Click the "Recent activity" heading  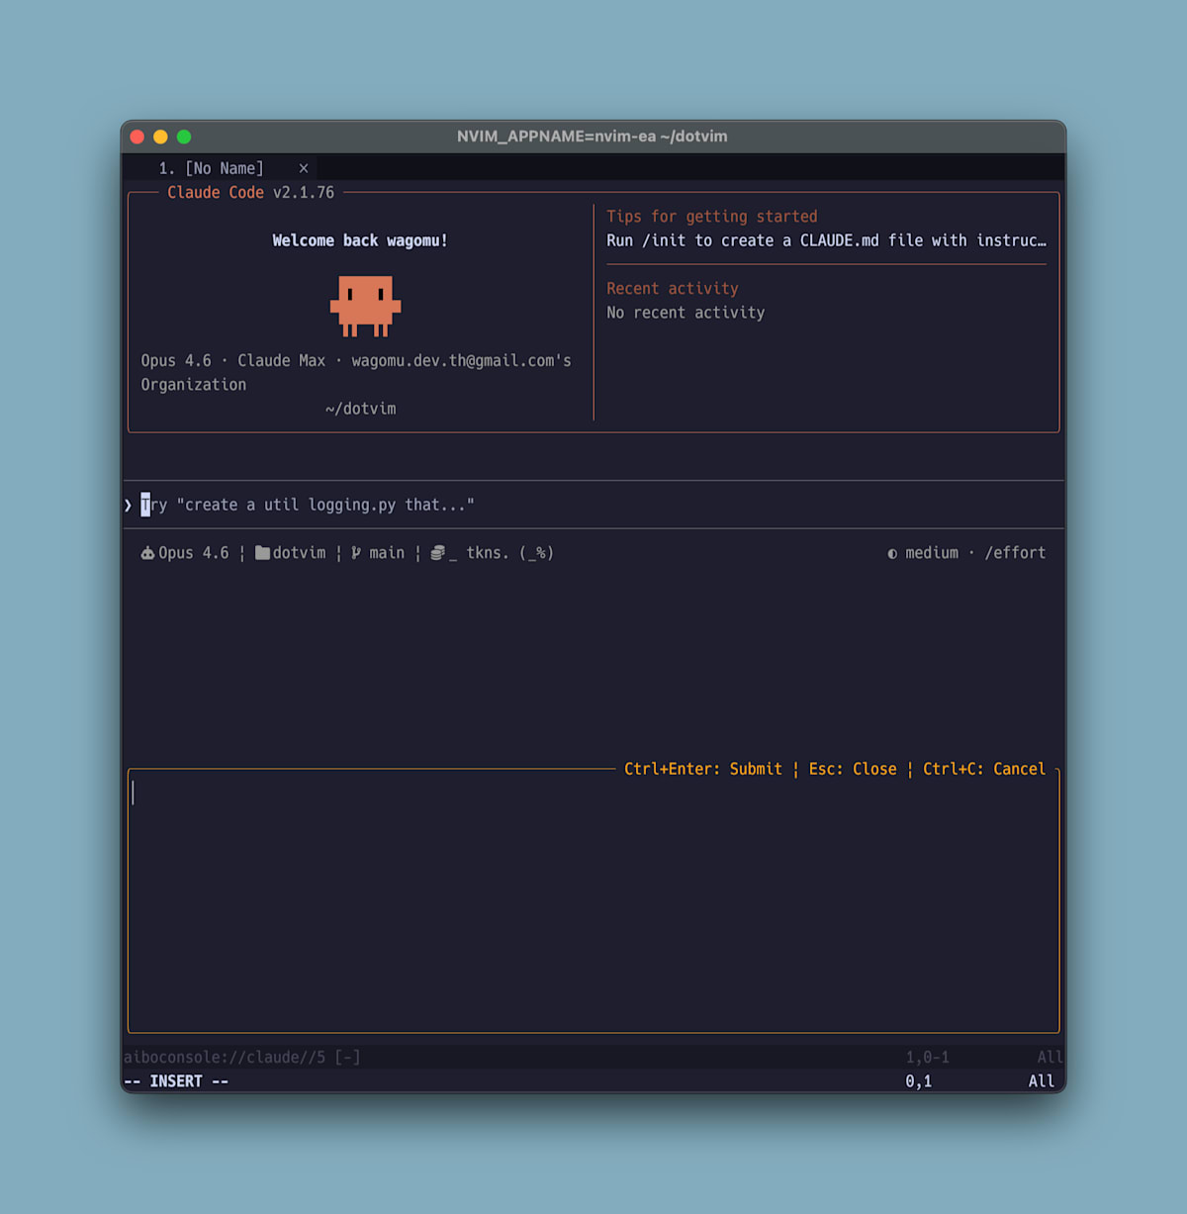(x=673, y=288)
